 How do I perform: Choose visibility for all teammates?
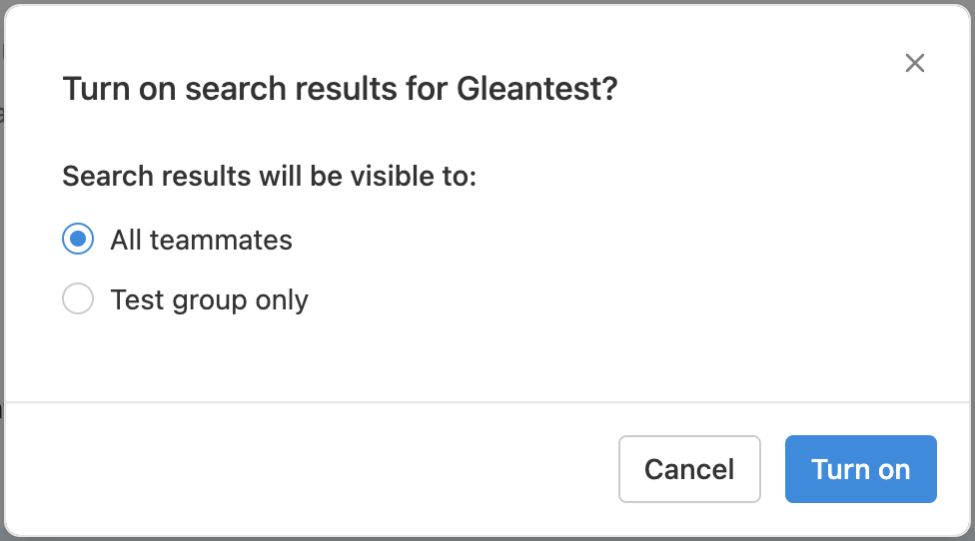pos(78,240)
